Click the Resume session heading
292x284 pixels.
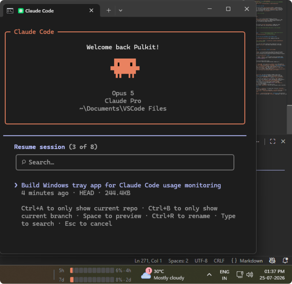39,147
